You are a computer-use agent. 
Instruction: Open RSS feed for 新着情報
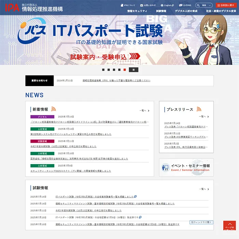[54, 109]
